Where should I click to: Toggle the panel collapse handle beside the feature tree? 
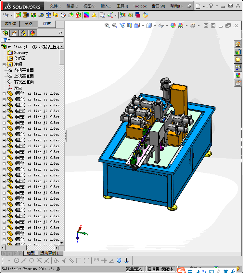(x=65, y=136)
